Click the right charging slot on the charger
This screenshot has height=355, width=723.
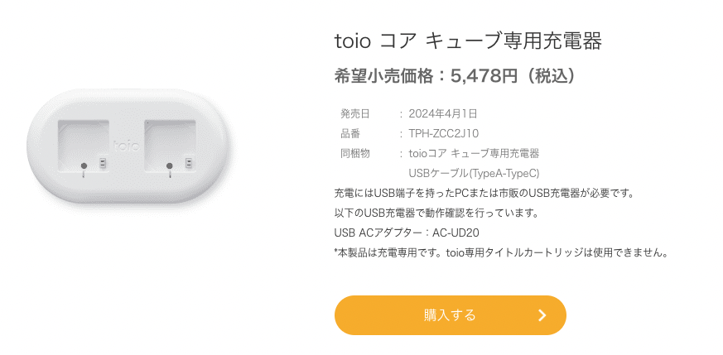point(170,146)
